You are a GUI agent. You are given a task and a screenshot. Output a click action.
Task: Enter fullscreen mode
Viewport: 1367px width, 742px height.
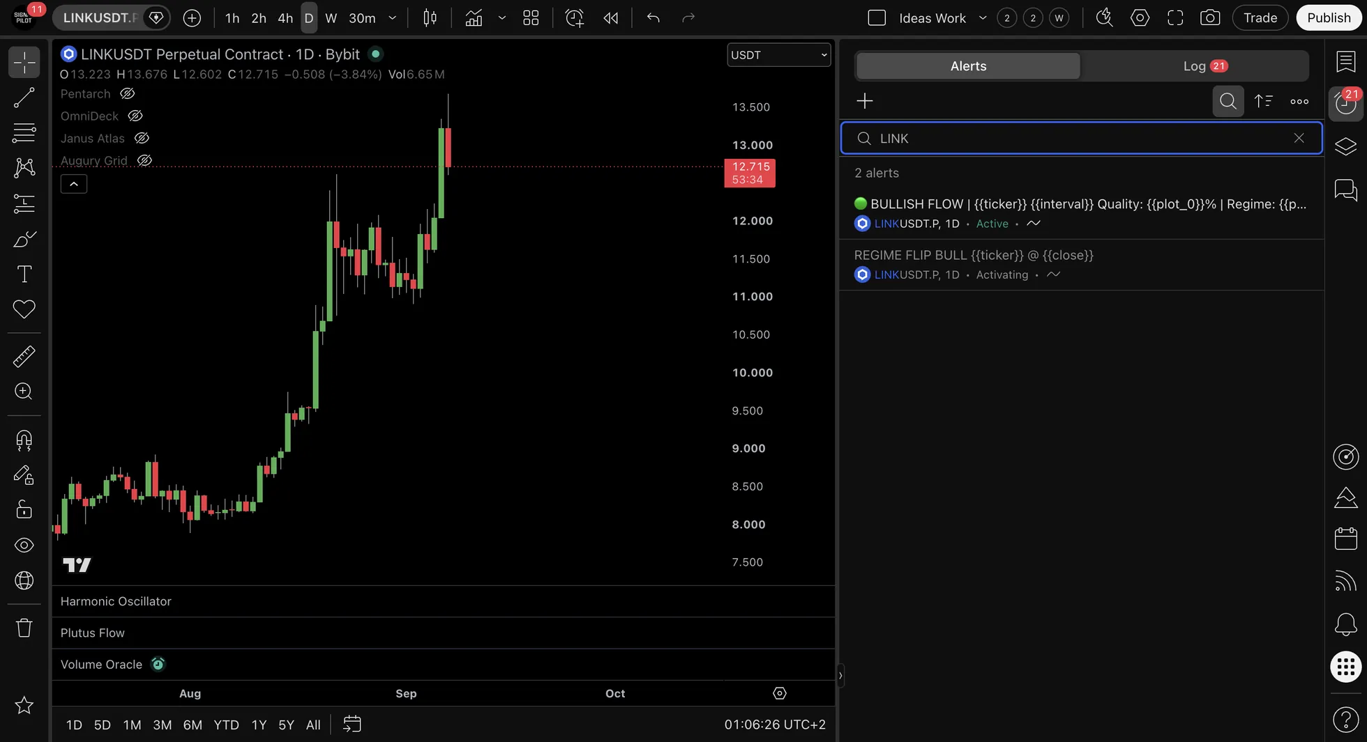pyautogui.click(x=1175, y=18)
